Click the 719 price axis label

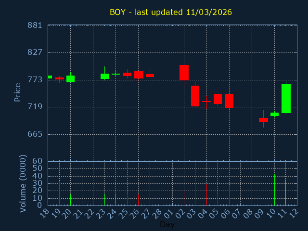[35, 107]
